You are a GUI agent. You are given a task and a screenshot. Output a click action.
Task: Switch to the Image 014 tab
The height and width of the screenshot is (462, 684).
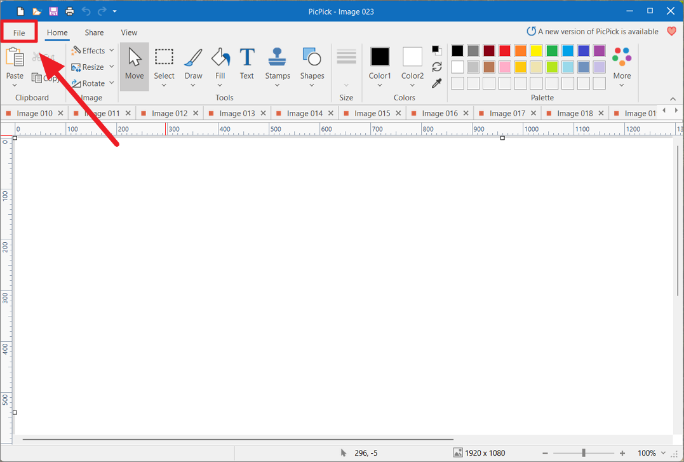[x=304, y=114]
